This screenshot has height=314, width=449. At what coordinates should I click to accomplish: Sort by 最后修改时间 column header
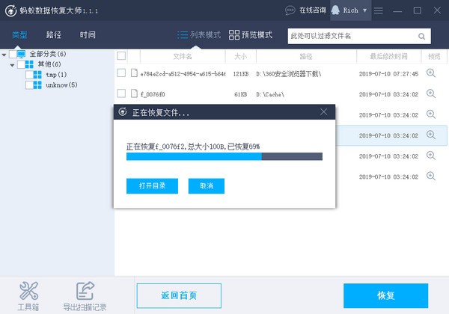[x=388, y=56]
